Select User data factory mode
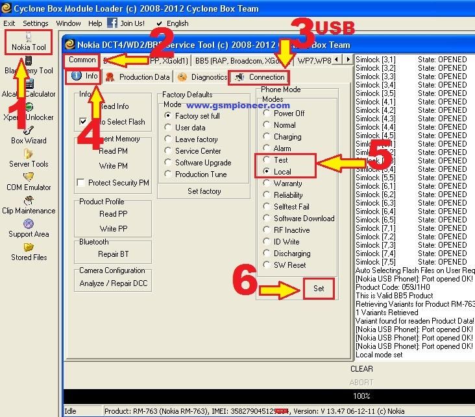 [x=167, y=127]
